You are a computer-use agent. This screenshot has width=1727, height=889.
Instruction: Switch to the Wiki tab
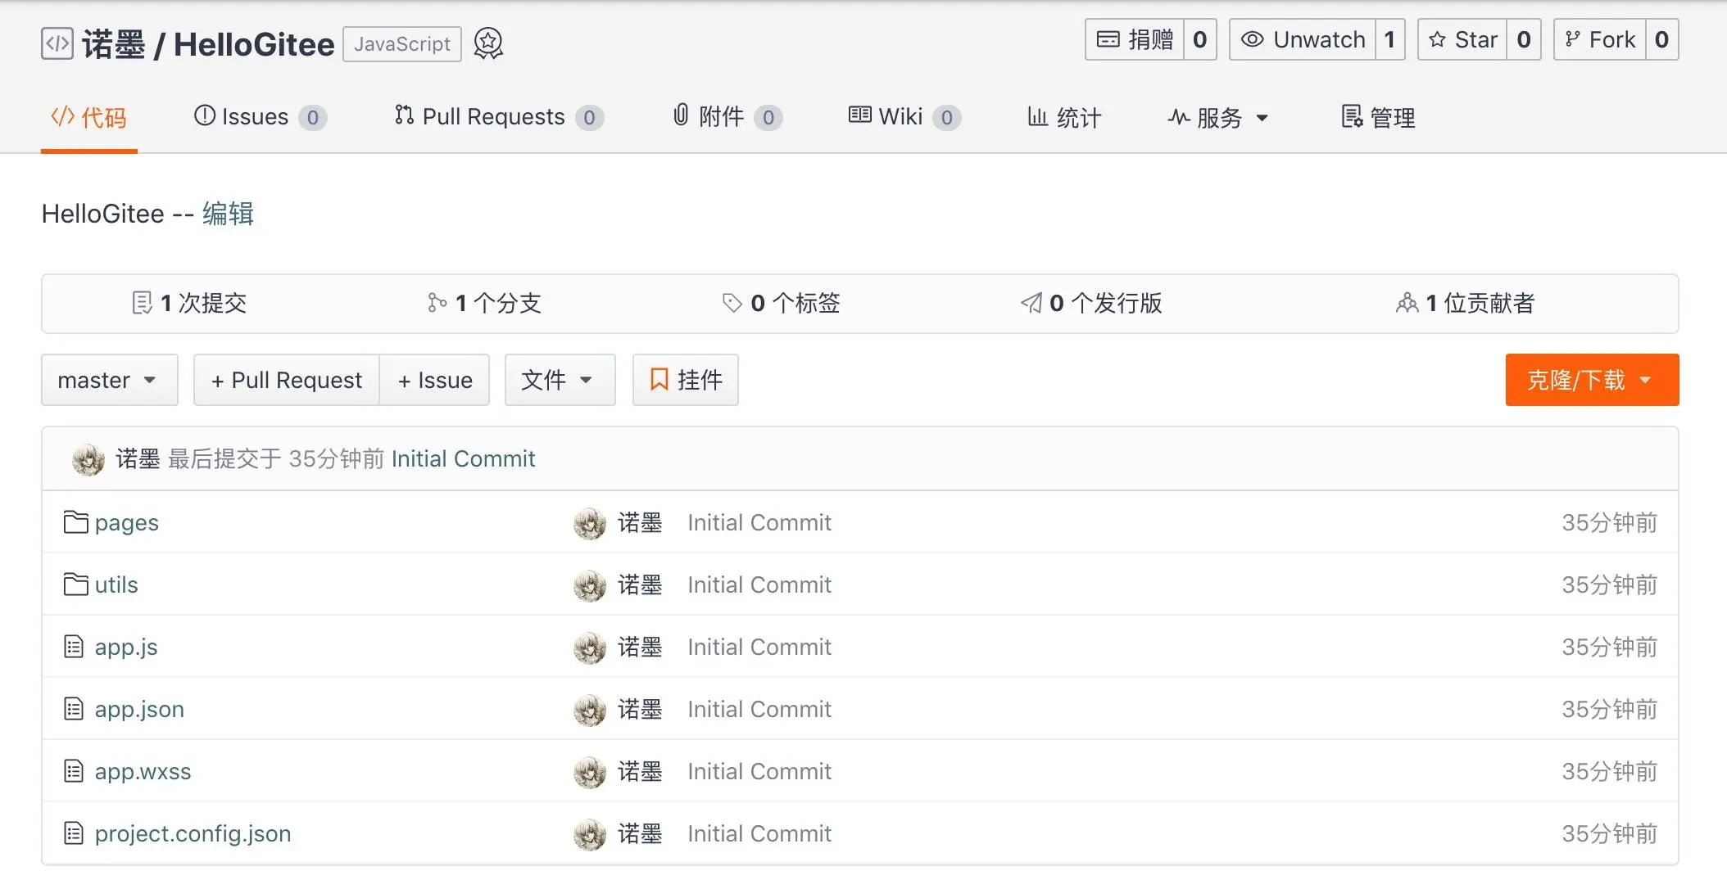click(x=903, y=117)
